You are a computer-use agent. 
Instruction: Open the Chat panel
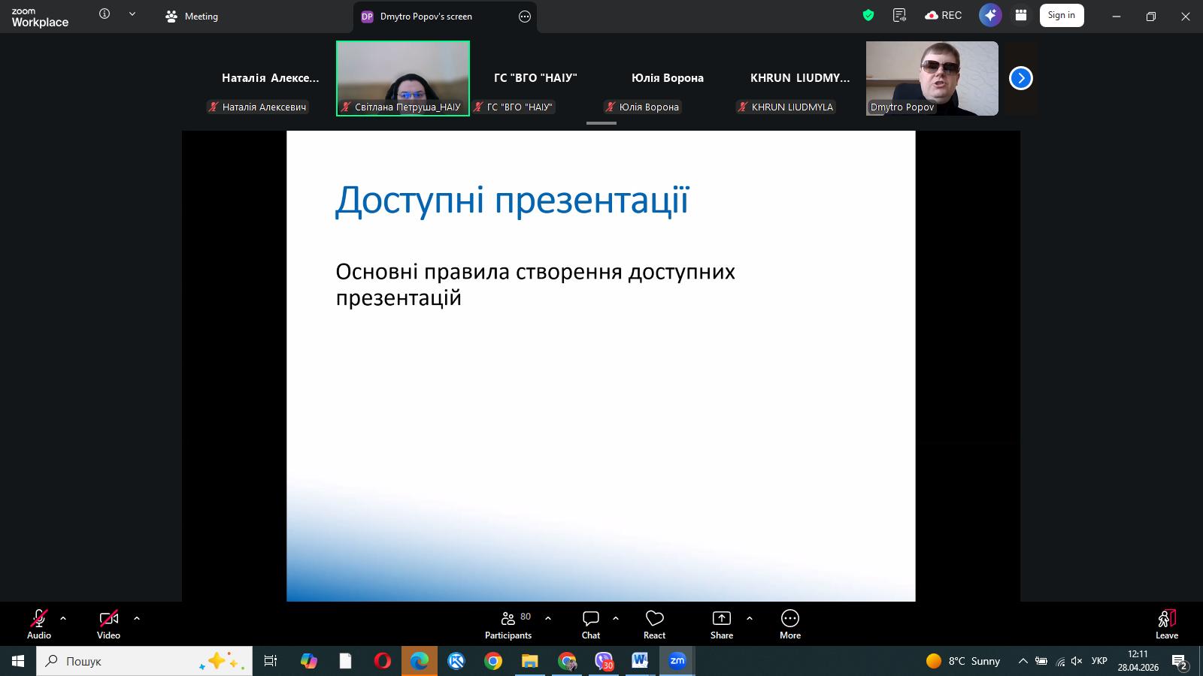click(x=591, y=624)
